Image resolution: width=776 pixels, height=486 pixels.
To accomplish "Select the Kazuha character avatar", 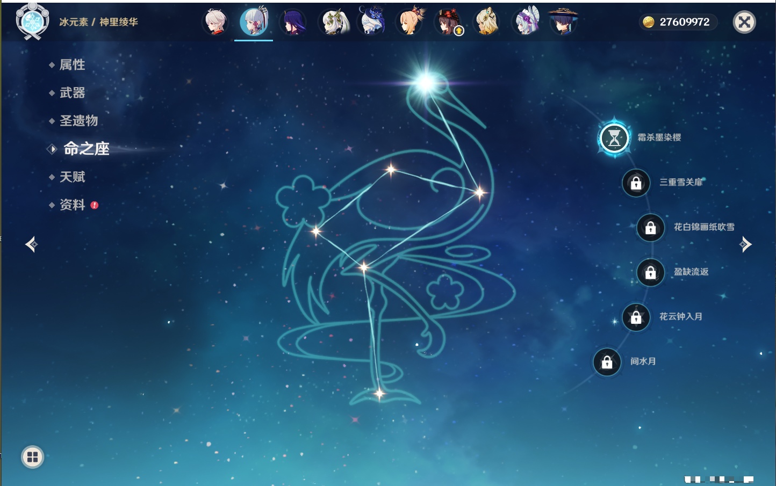I will point(215,22).
